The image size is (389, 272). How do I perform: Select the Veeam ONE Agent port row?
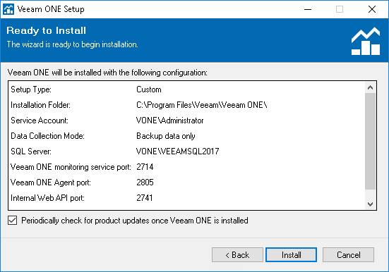(x=186, y=183)
